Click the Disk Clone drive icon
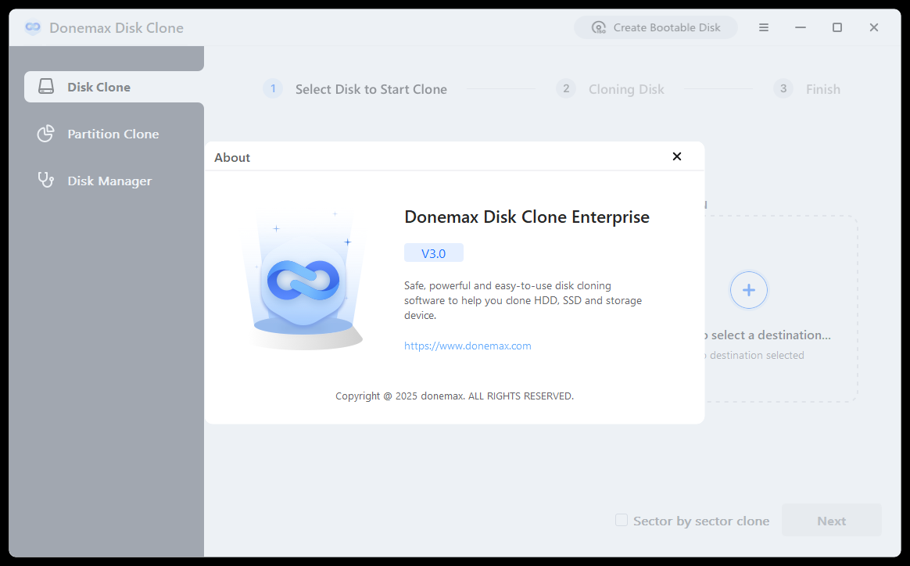 tap(46, 87)
